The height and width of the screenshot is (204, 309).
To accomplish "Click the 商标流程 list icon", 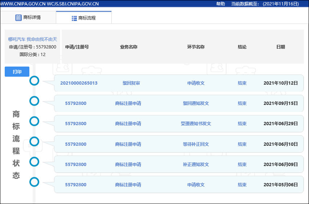I will [74, 18].
